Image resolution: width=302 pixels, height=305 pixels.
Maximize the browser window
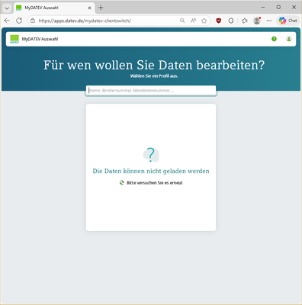click(278, 8)
